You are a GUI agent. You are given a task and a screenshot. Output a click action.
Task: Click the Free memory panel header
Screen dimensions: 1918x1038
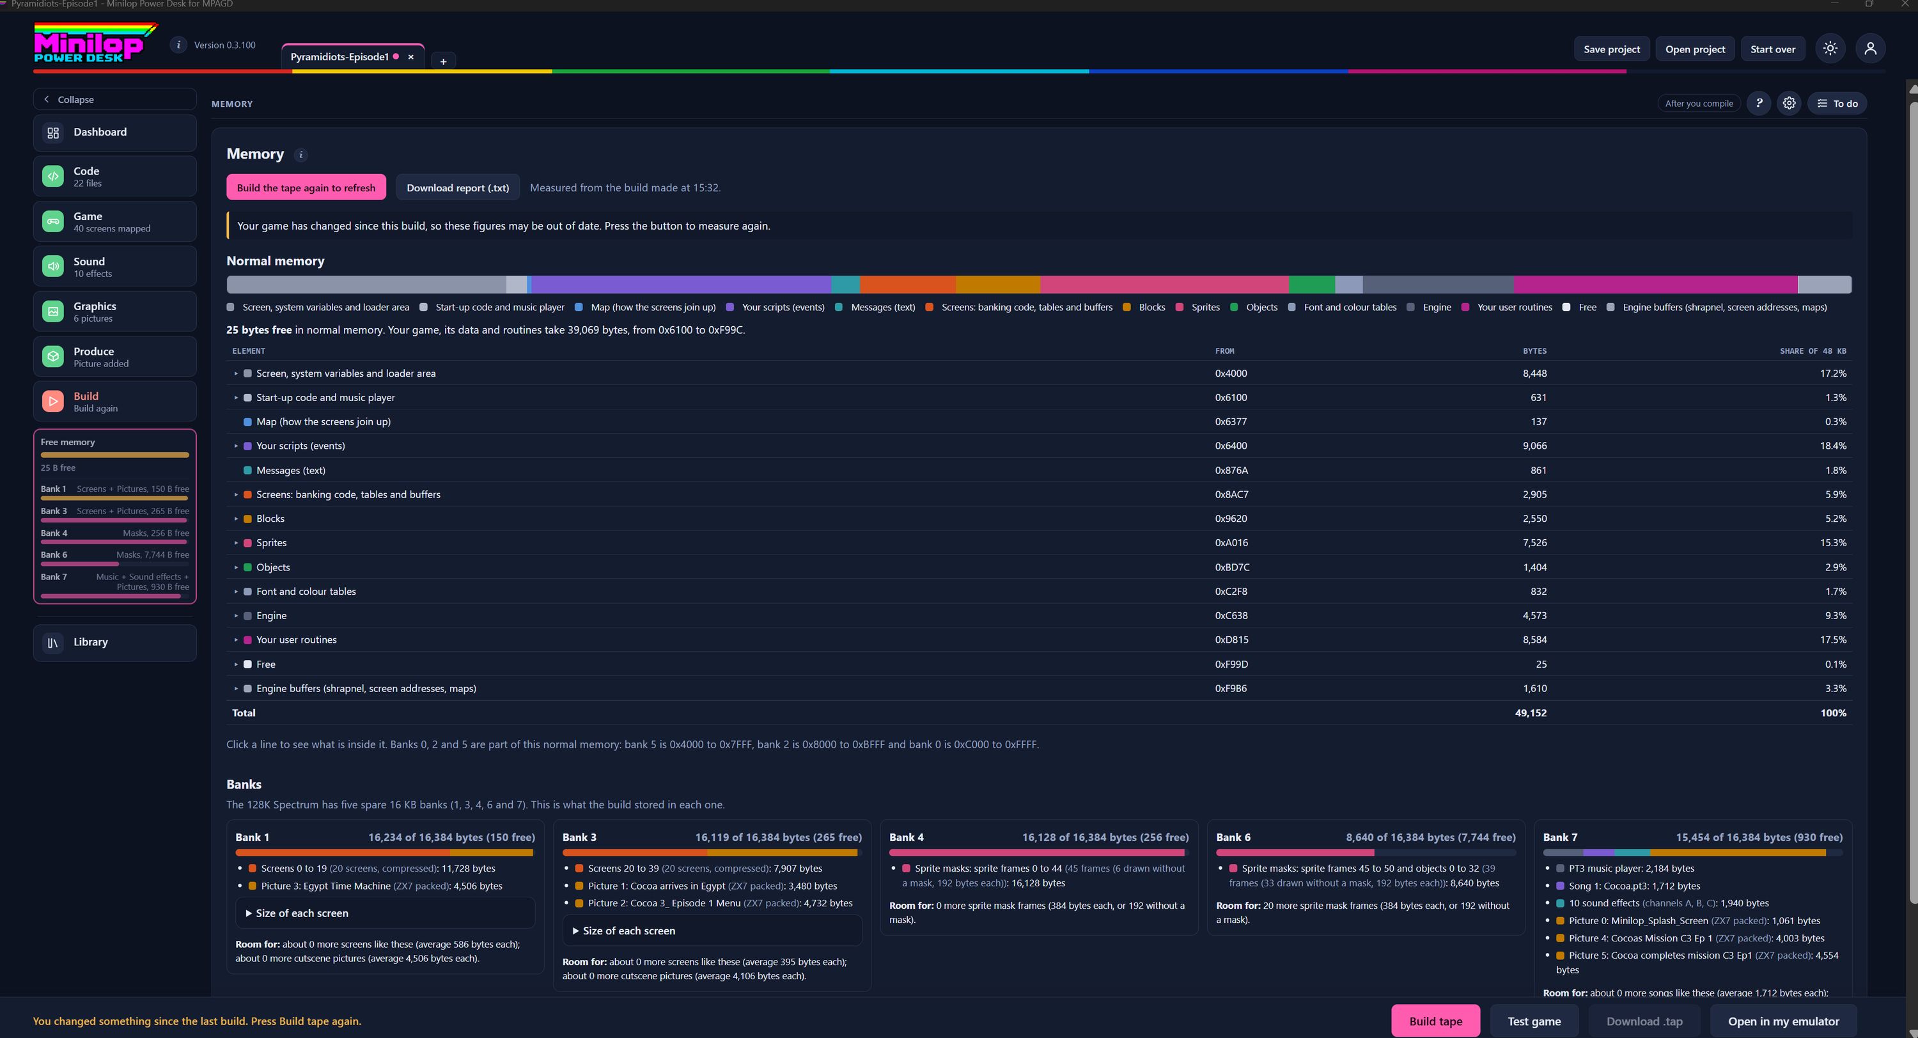click(68, 443)
